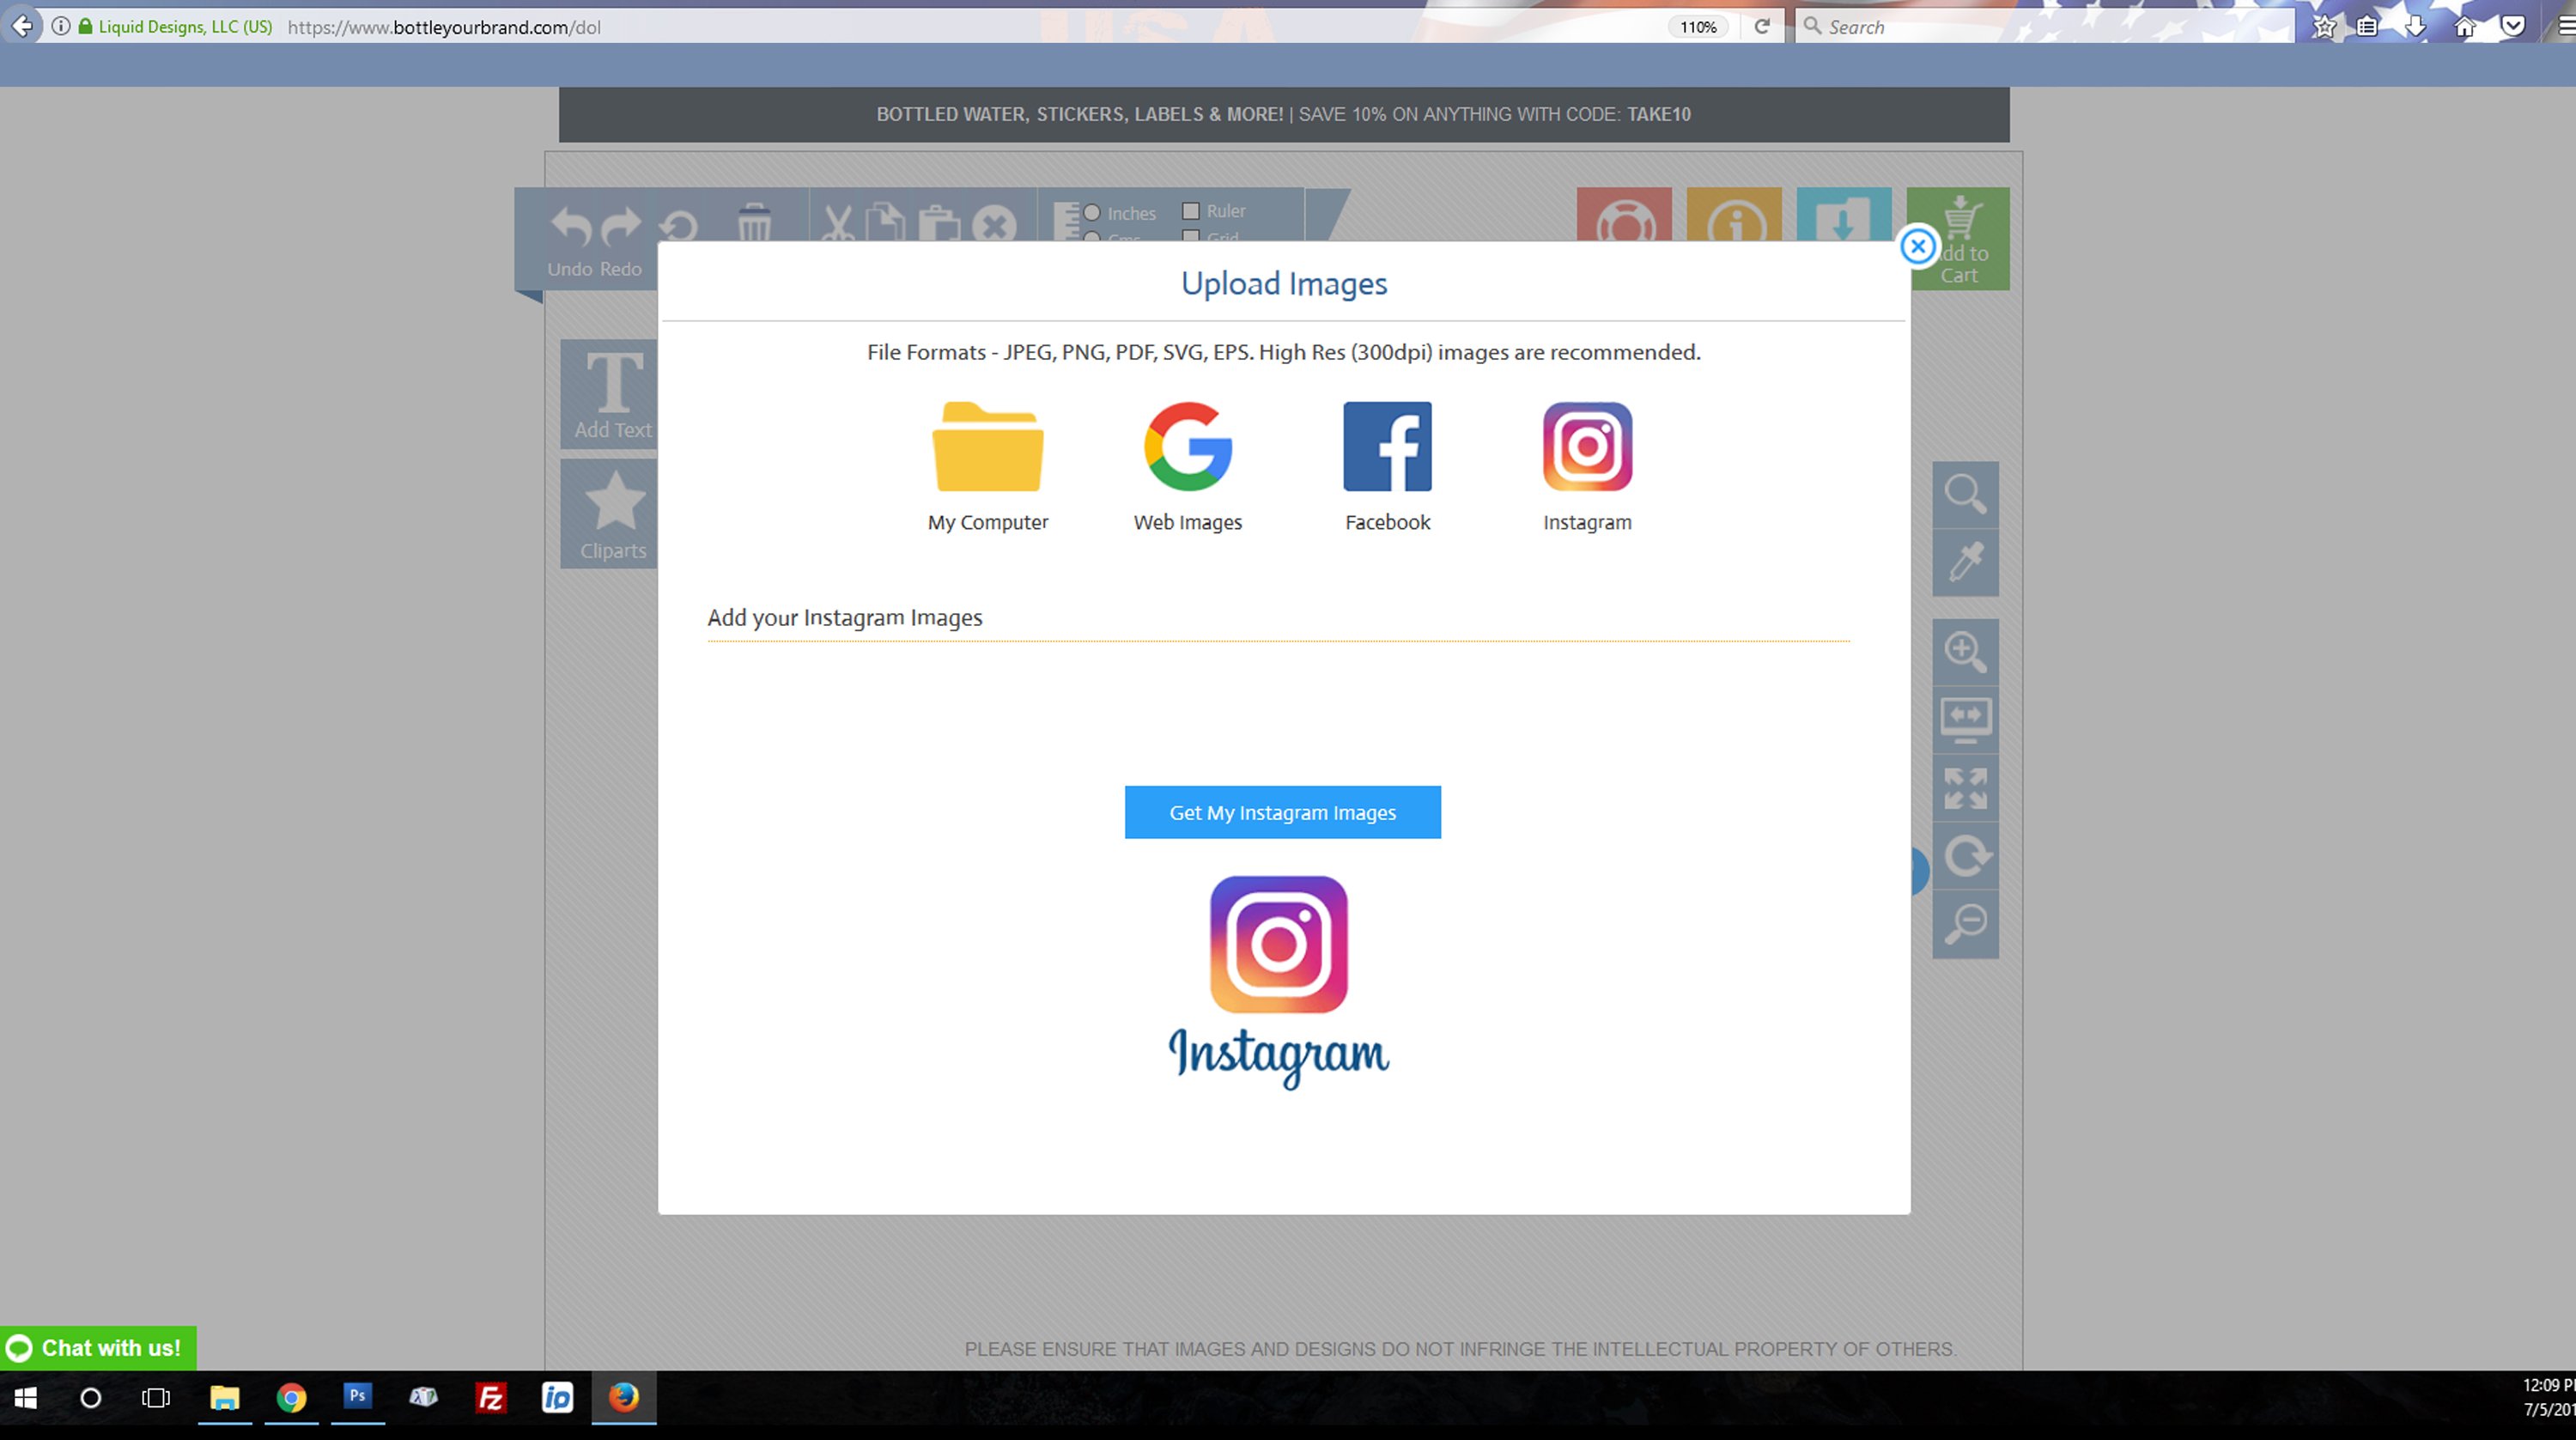The image size is (2576, 1440).
Task: Click the TAKE10 promo banner
Action: click(1283, 114)
